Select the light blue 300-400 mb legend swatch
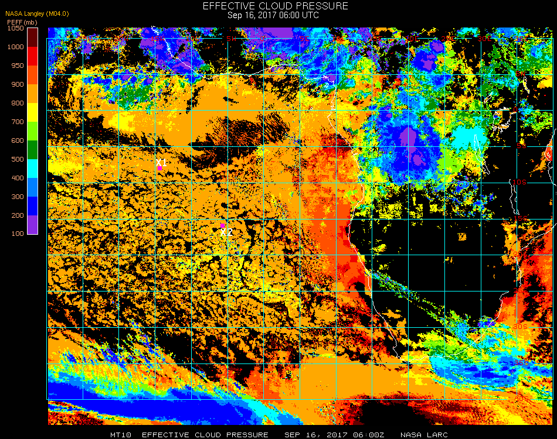This screenshot has height=439, width=557. (x=33, y=187)
